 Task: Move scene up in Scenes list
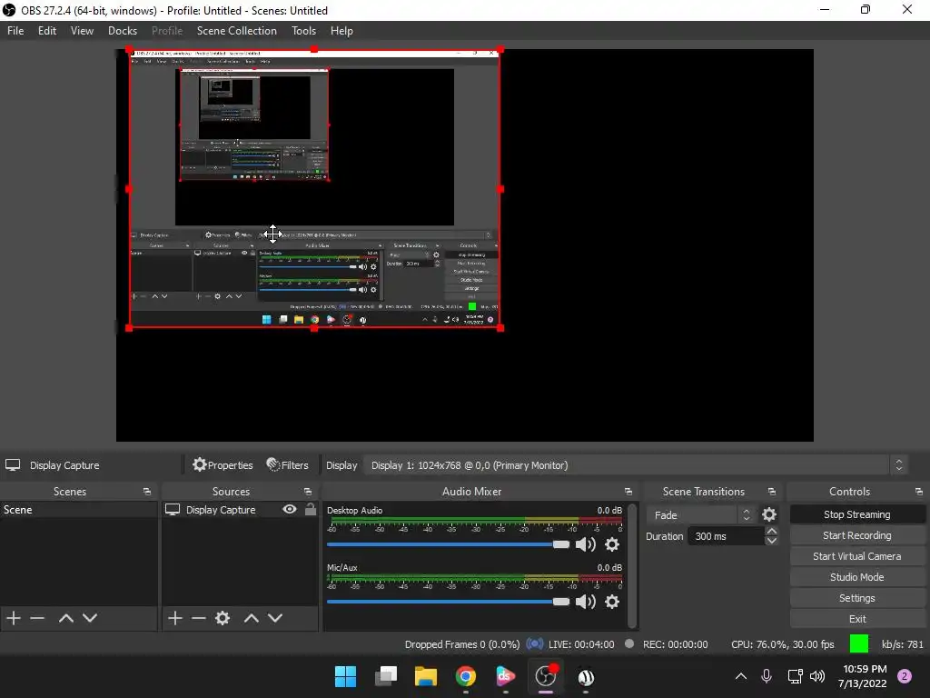(x=65, y=618)
